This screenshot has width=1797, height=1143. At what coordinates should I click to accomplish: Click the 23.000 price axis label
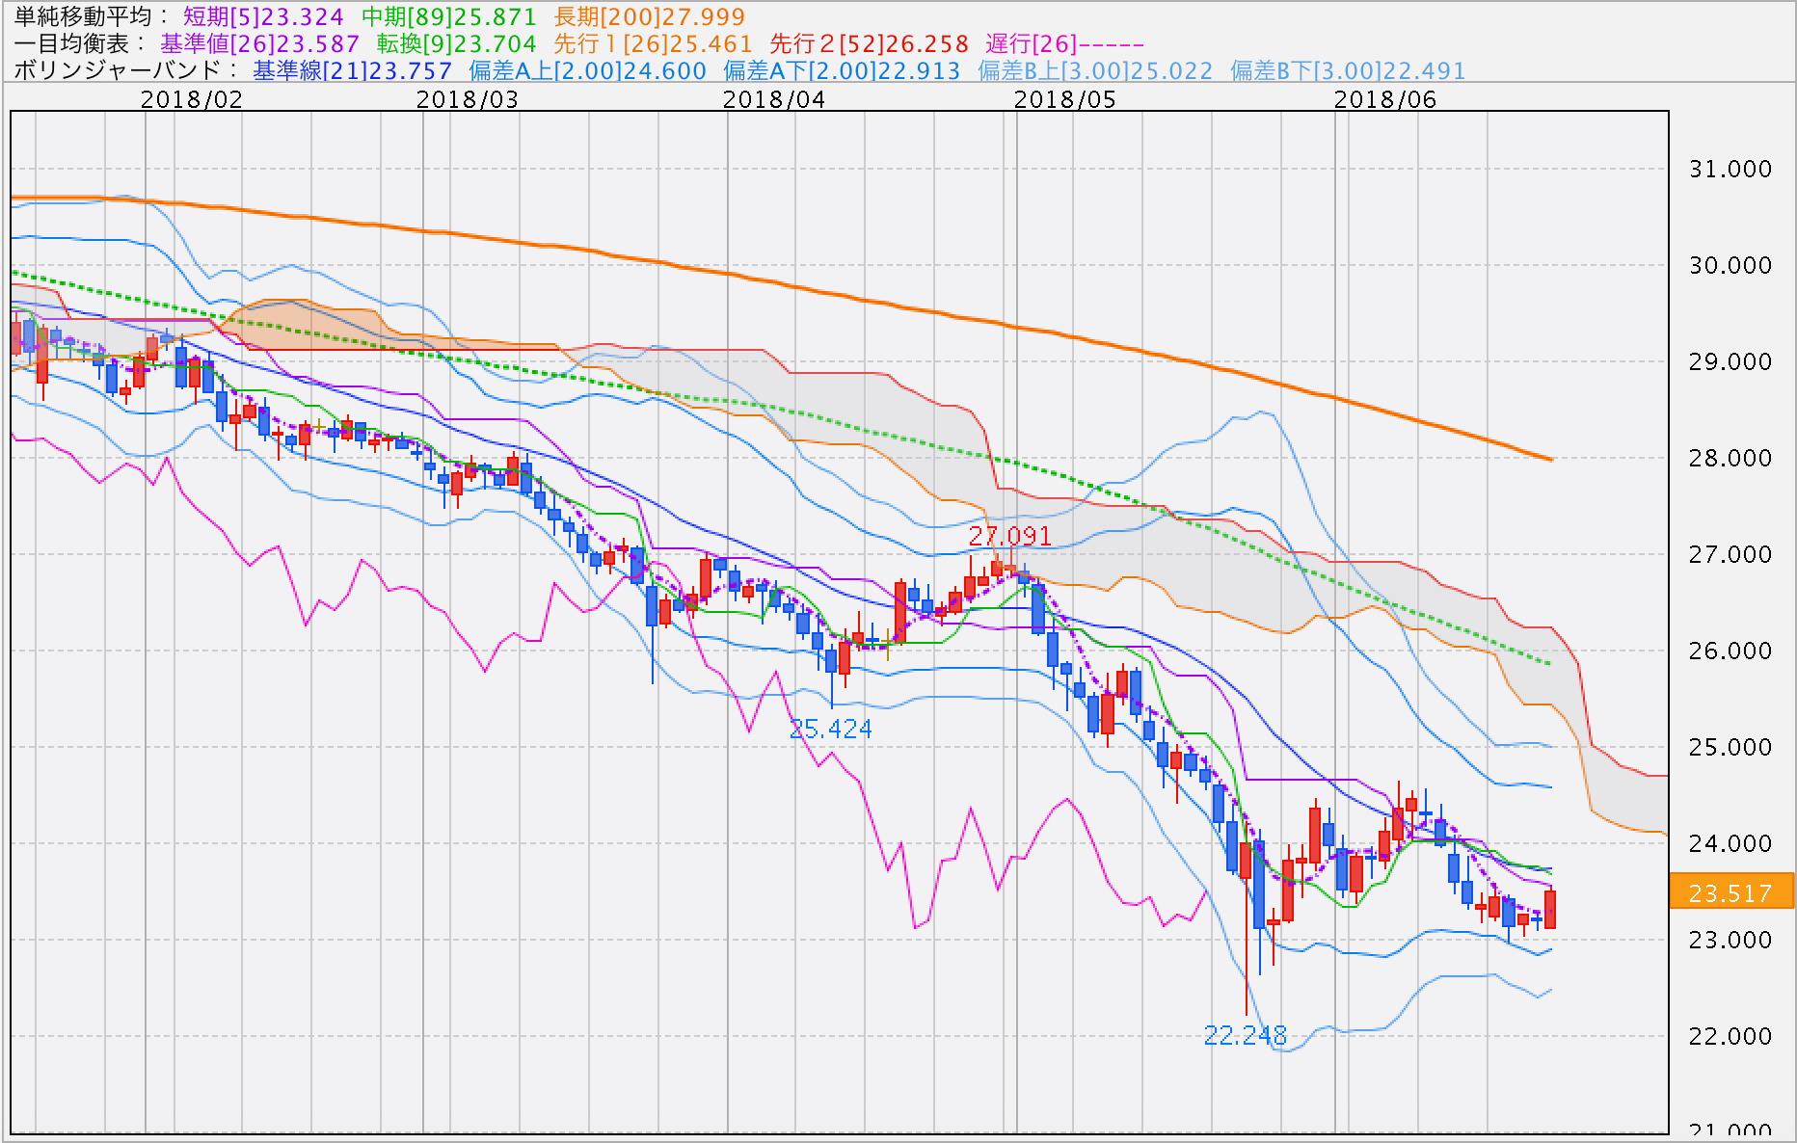(x=1730, y=940)
